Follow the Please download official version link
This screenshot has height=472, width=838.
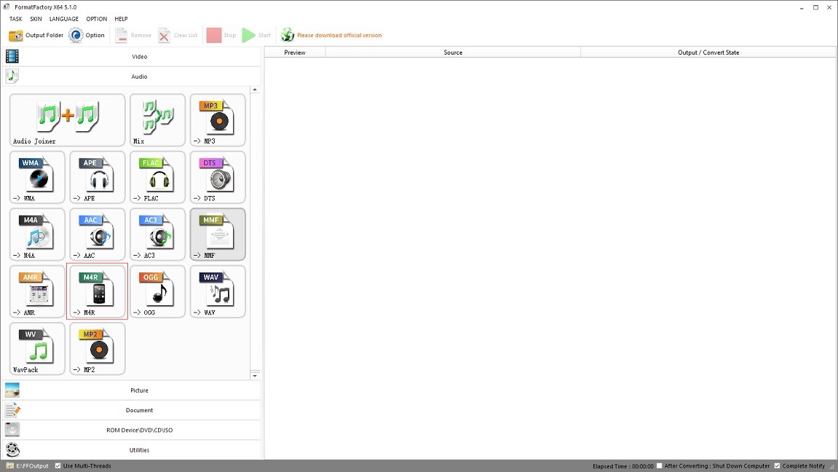point(339,35)
